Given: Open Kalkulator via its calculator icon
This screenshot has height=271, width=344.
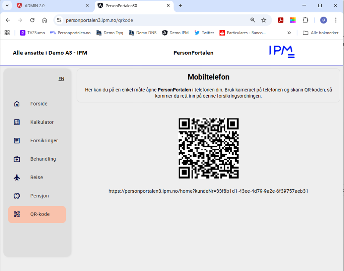Looking at the screenshot, I should 17,122.
